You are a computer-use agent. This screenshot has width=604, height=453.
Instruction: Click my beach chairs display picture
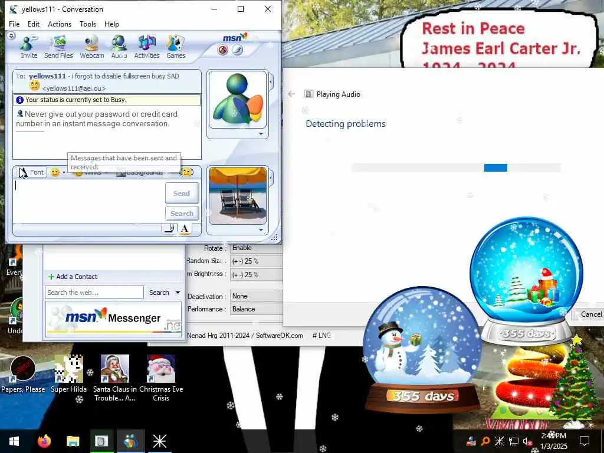coord(238,195)
